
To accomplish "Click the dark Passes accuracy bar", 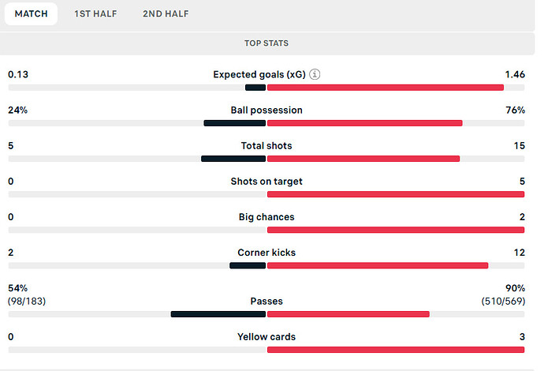I will point(218,314).
